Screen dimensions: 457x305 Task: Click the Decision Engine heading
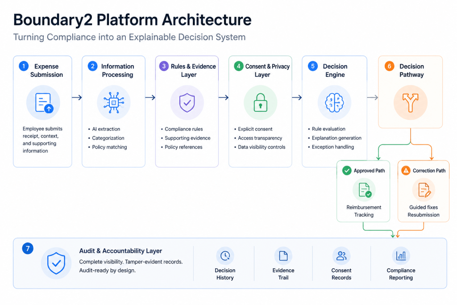pyautogui.click(x=335, y=71)
